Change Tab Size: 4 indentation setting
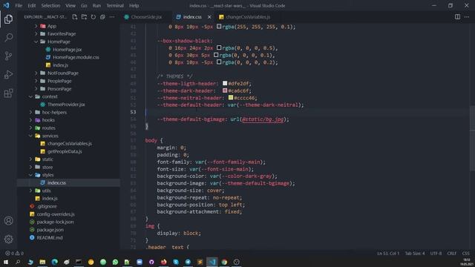 click(415, 253)
